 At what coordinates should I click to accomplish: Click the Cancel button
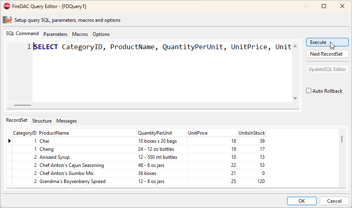pos(334,201)
